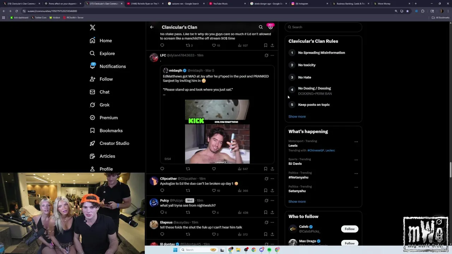
Task: Open options for Satanyahu trend
Action: [356, 187]
